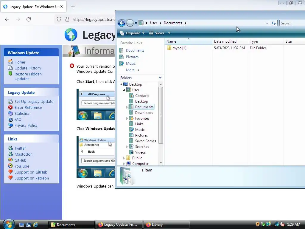Open address bar history dropdown arrow
This screenshot has height=229, width=305.
click(x=267, y=23)
